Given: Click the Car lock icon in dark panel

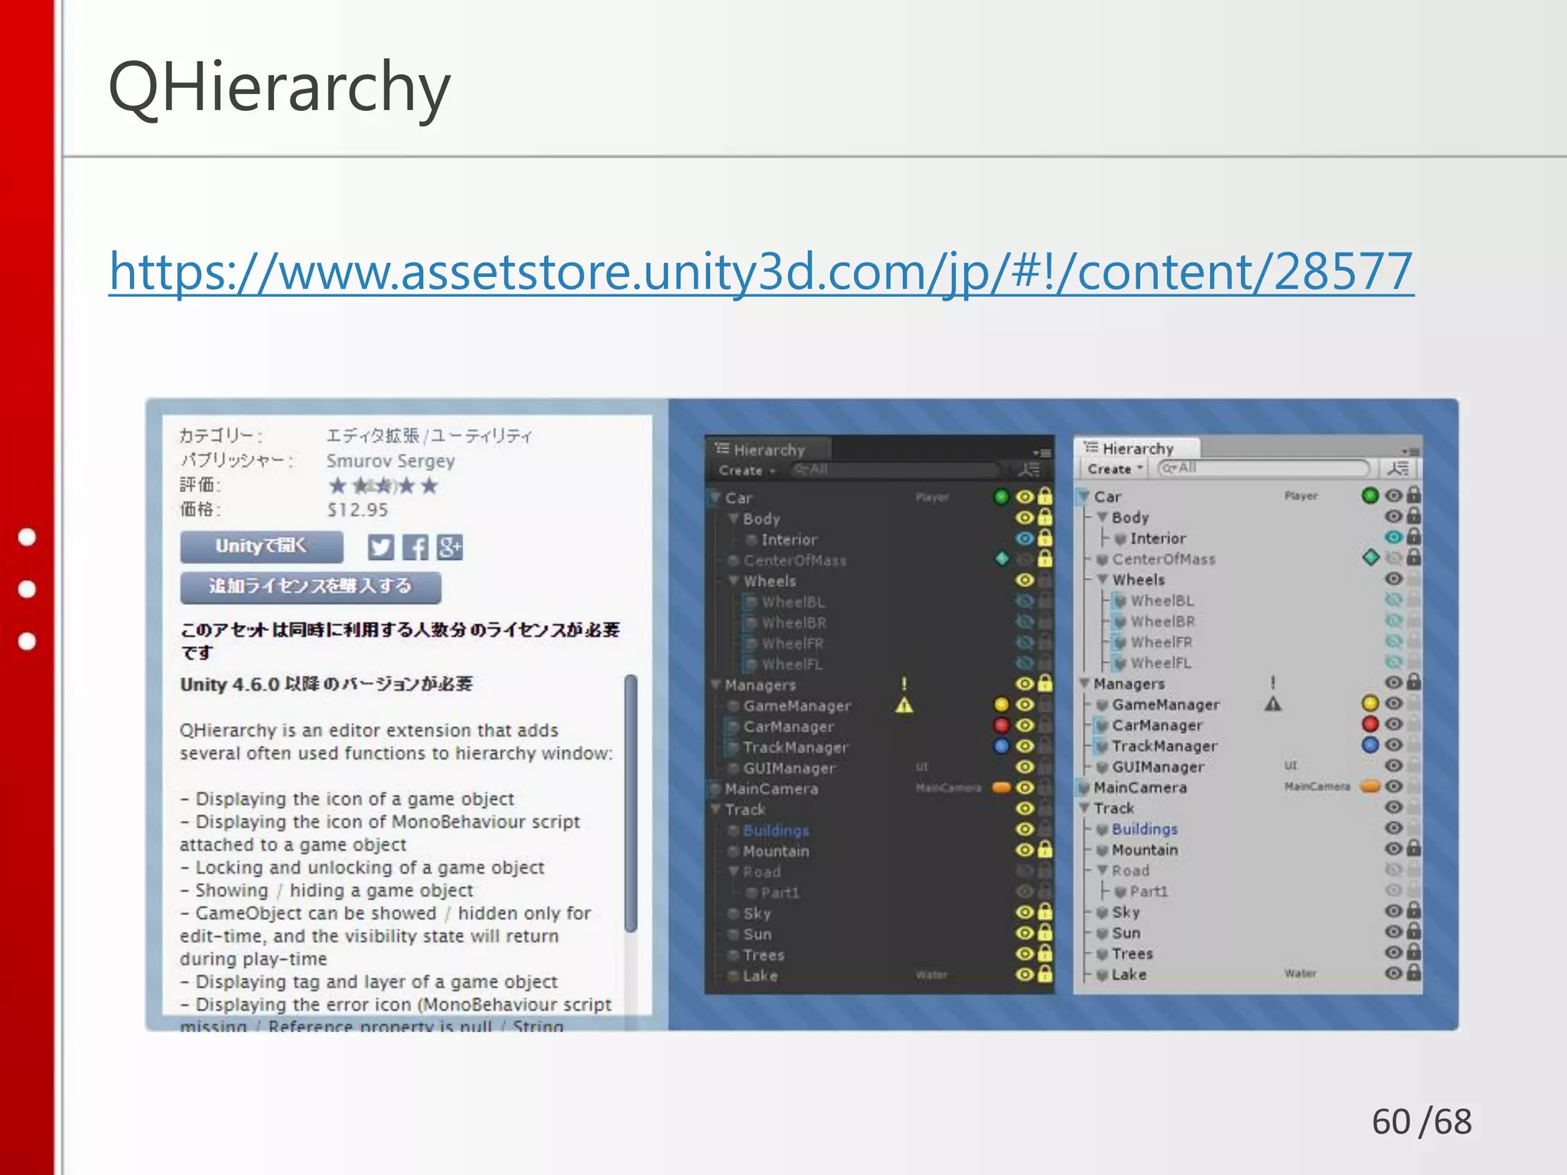Looking at the screenshot, I should coord(1045,496).
